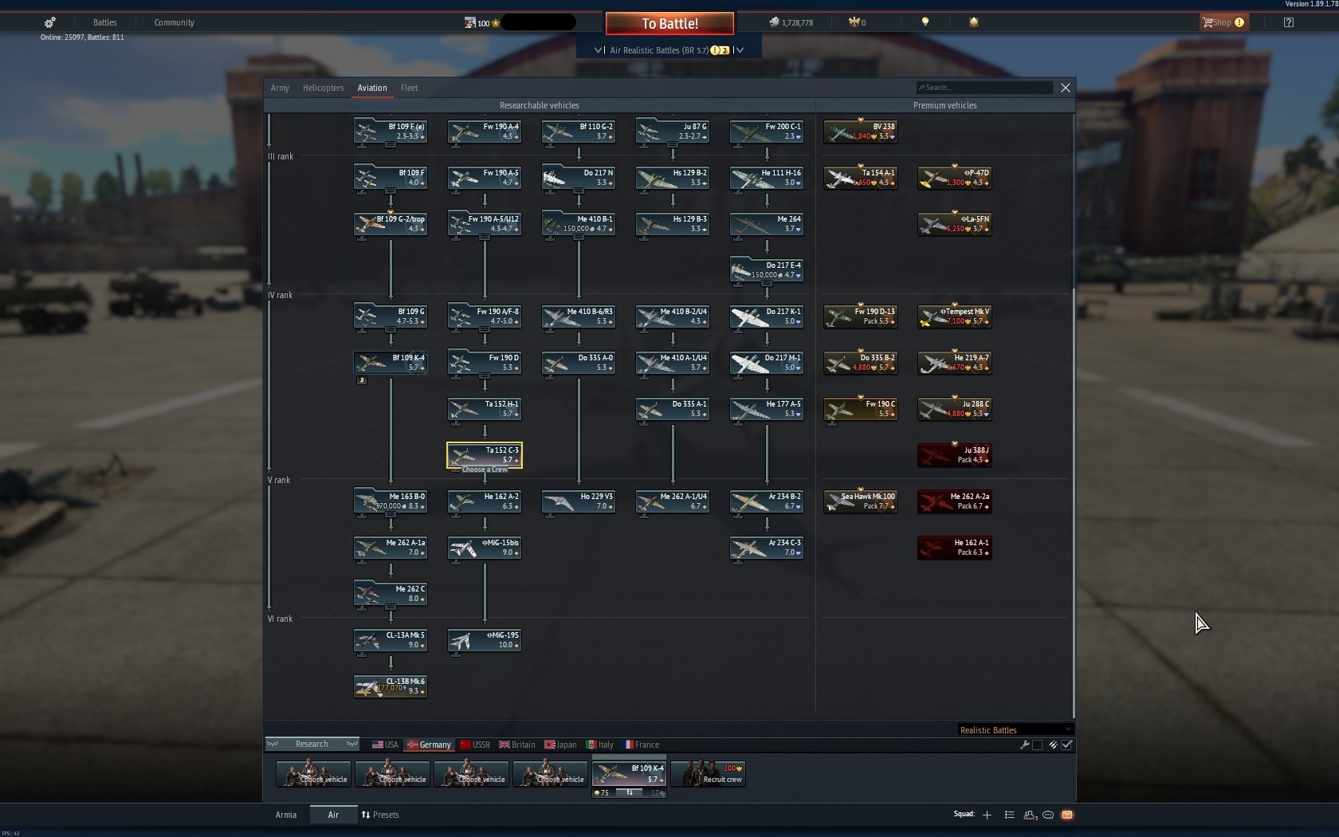
Task: Select the Me 163 B-0 rocket plane
Action: point(391,501)
